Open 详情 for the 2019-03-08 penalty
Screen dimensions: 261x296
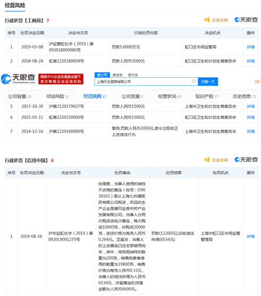point(251,47)
